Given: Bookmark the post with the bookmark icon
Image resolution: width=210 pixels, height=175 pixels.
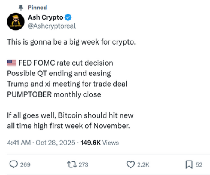Looking at the screenshot, I should pyautogui.click(x=189, y=164).
